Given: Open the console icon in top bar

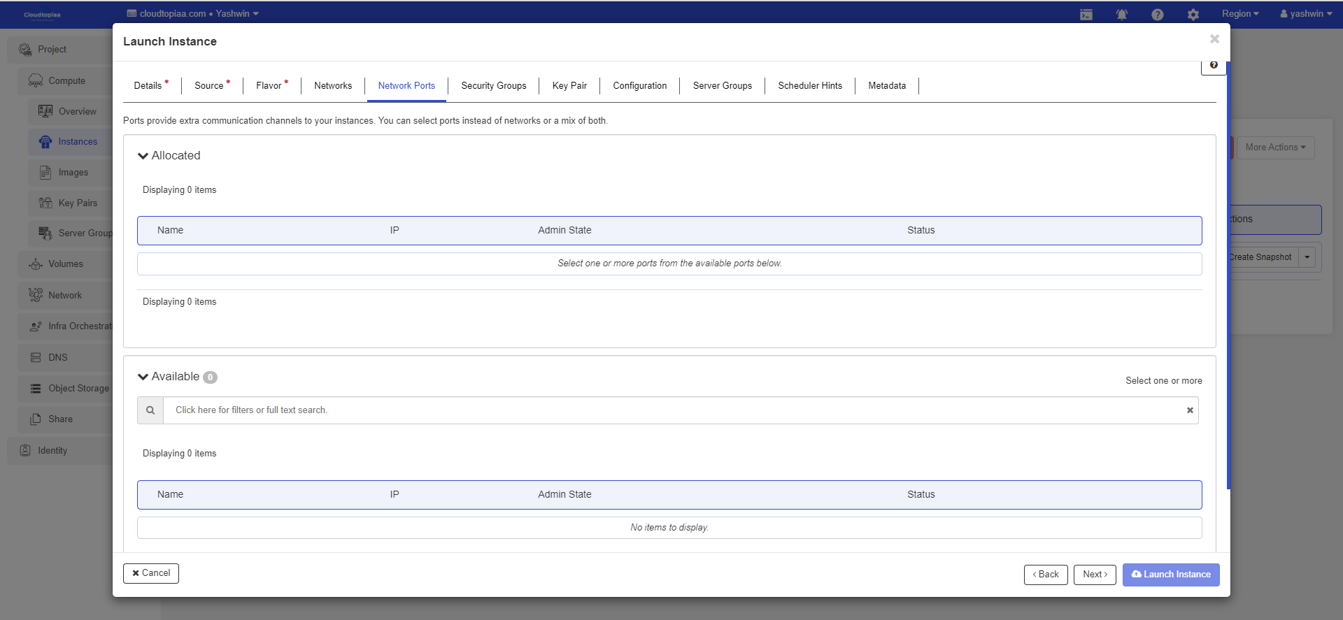Looking at the screenshot, I should 1086,15.
